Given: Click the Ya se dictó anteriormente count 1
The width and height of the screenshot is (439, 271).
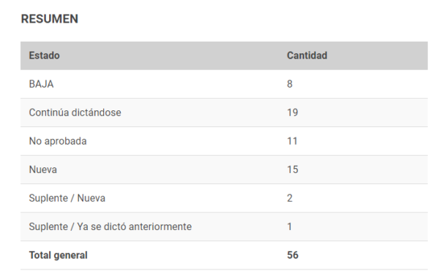Looking at the screenshot, I should [x=290, y=226].
